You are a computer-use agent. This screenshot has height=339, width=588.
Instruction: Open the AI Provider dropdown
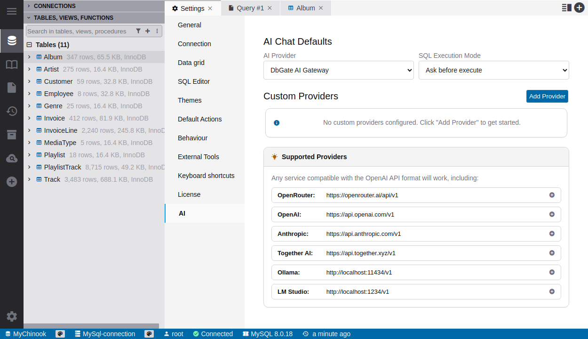click(x=339, y=70)
